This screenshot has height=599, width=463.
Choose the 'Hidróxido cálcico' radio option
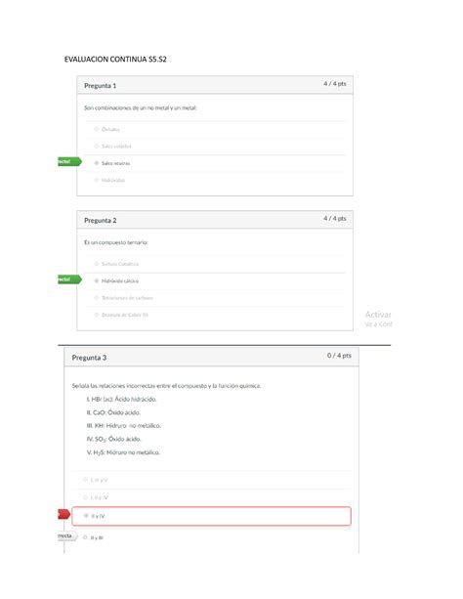point(97,280)
